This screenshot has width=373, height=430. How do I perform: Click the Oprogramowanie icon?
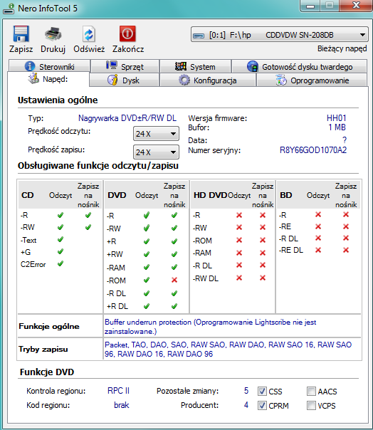click(x=281, y=80)
